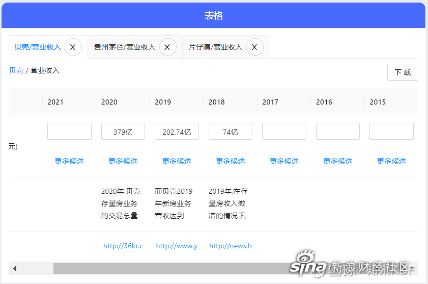Close the 贝壳/营业收入 tab

pyautogui.click(x=73, y=47)
